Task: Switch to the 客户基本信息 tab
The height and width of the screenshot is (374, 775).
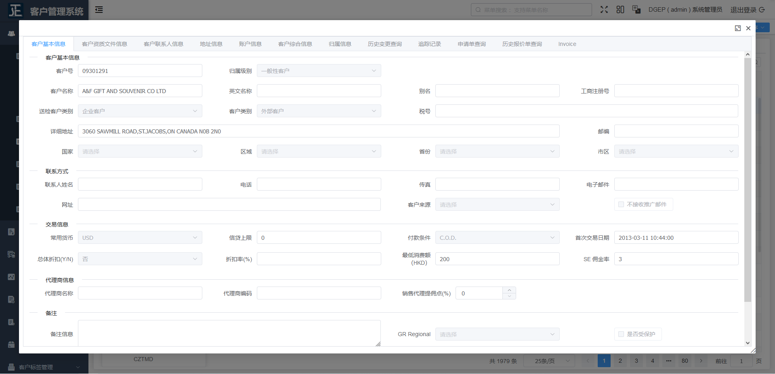Action: [48, 44]
